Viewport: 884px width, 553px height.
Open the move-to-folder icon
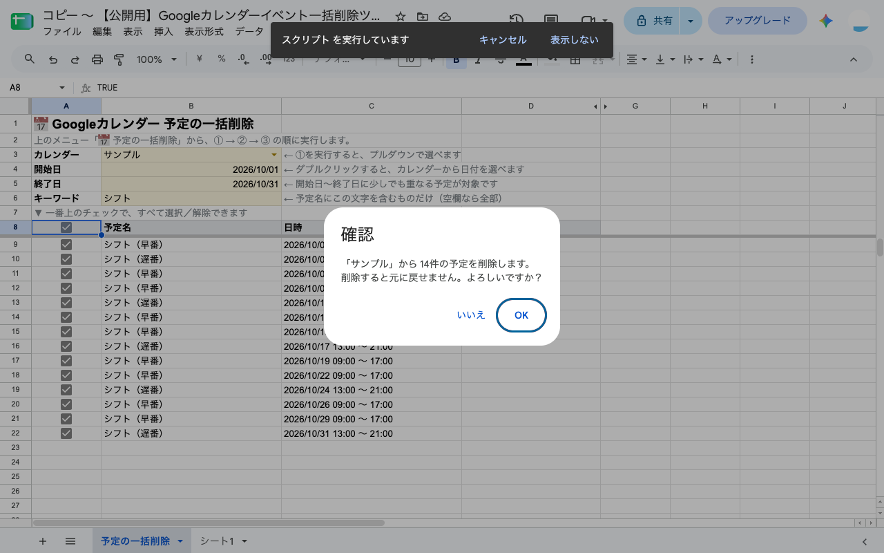pyautogui.click(x=423, y=17)
